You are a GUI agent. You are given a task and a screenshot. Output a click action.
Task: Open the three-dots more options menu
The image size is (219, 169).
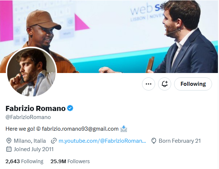[x=149, y=84]
